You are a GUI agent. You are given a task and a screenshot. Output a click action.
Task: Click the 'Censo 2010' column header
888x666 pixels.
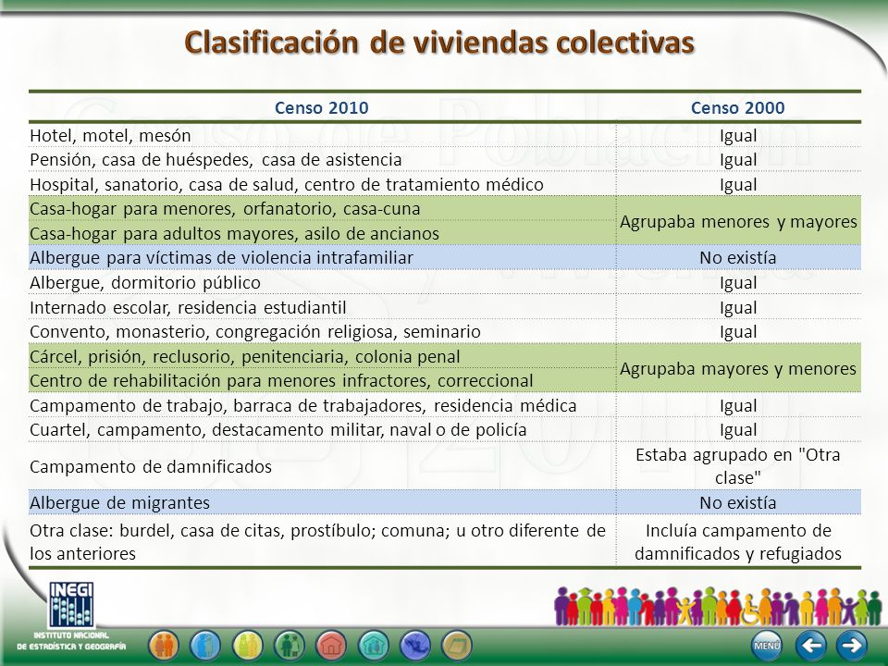322,107
